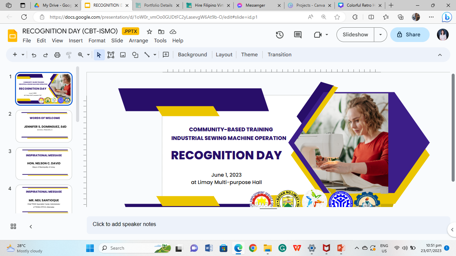Undo the last action
The image size is (456, 256).
tap(34, 55)
